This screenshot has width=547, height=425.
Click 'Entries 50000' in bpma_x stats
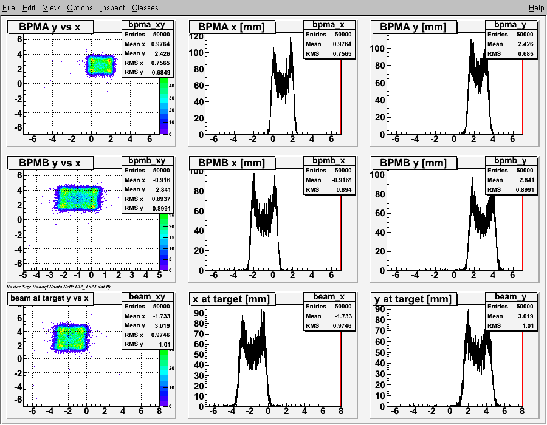click(329, 35)
